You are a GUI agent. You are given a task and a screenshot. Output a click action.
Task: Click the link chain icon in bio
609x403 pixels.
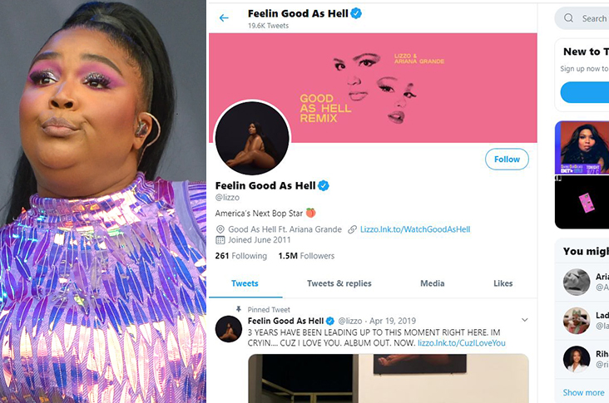352,229
